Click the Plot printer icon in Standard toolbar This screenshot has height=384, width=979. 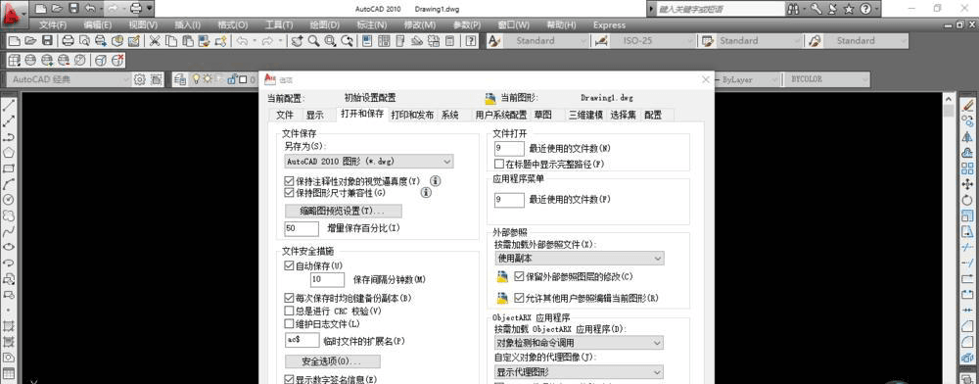[69, 40]
